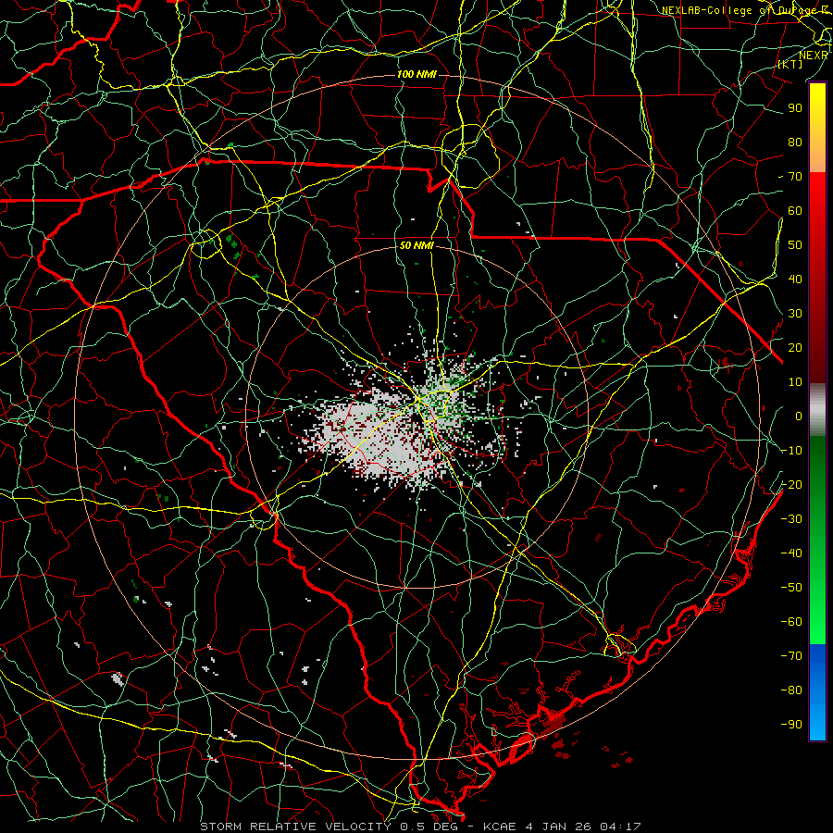The width and height of the screenshot is (833, 833).
Task: Click the "30" scale value
Action: pyautogui.click(x=795, y=314)
